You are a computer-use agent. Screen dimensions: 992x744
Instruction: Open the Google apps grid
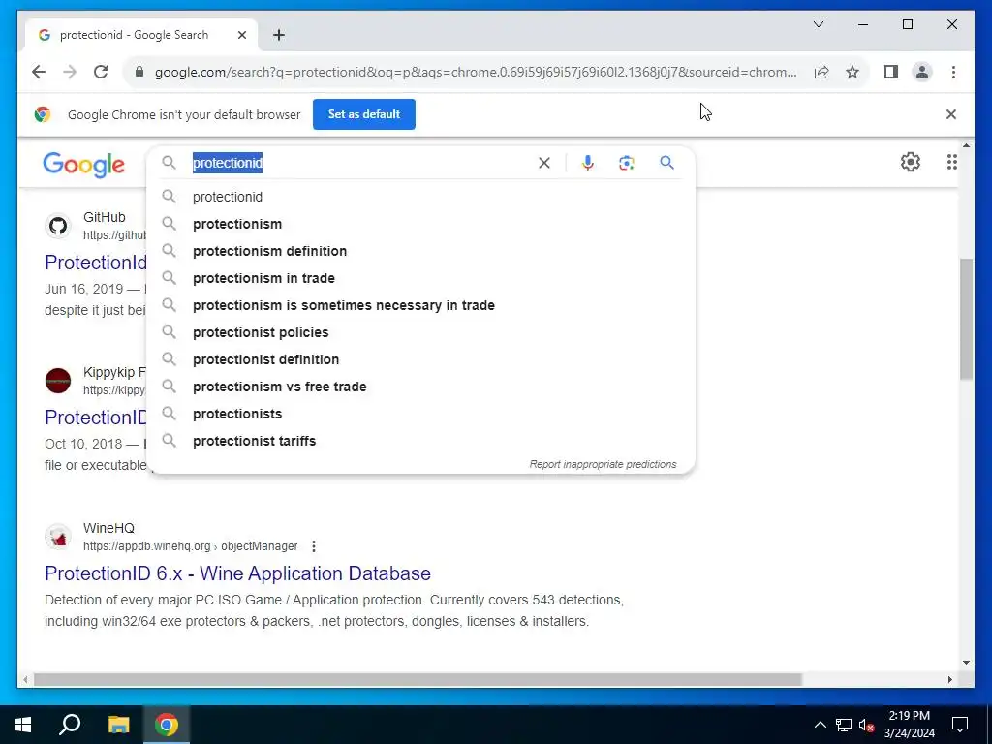(x=951, y=162)
